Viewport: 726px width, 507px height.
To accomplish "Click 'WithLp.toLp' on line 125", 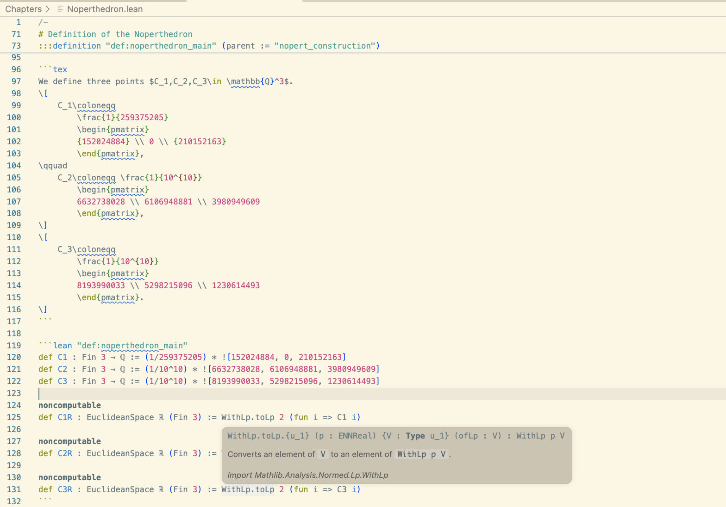I will (248, 417).
